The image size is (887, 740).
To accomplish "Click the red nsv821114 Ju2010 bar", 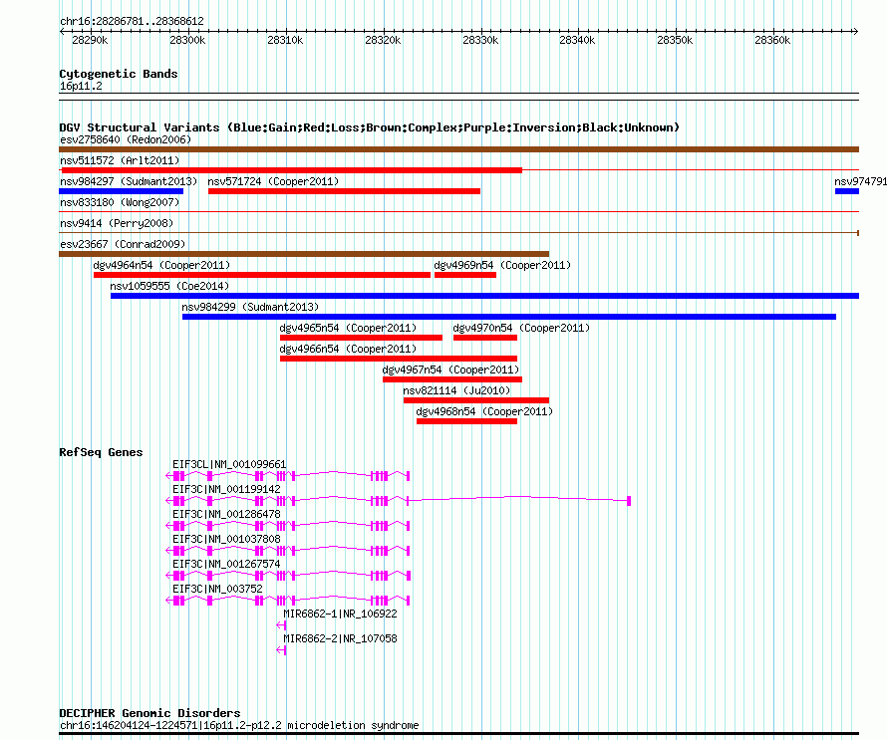I will point(476,400).
